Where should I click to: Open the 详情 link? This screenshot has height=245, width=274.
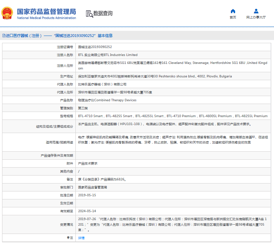pos(81,238)
